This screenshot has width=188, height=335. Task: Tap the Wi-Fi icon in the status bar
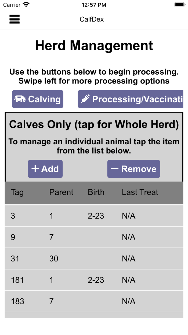pyautogui.click(x=25, y=4)
